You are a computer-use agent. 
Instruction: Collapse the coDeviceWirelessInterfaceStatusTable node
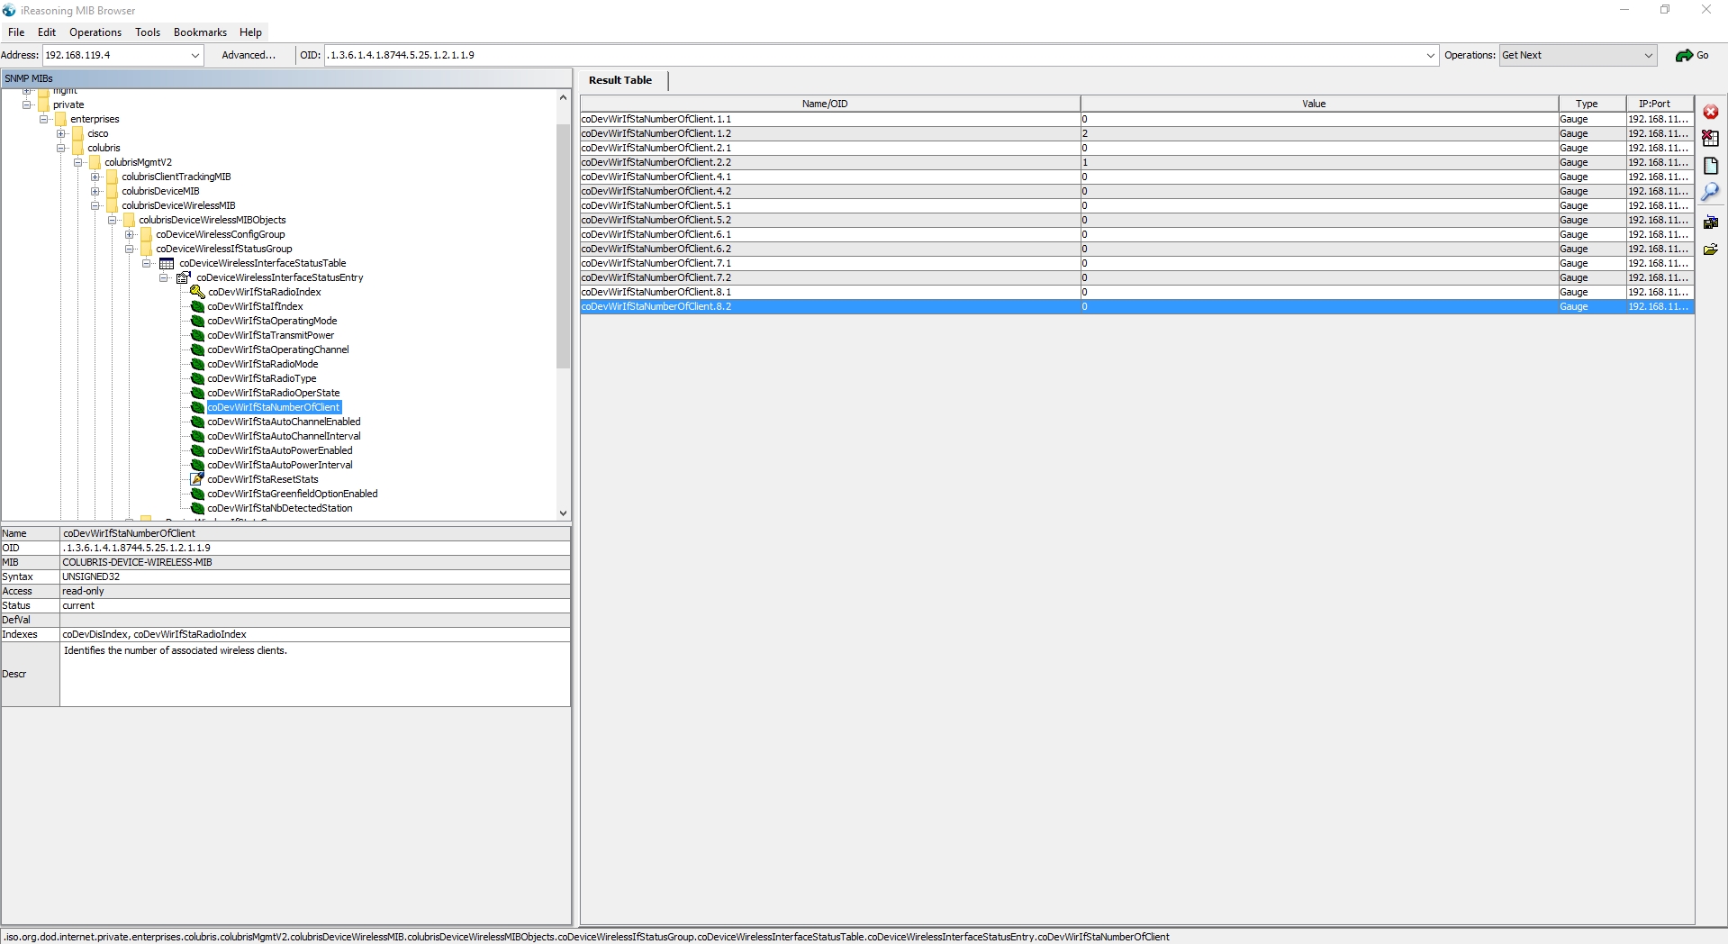pyautogui.click(x=147, y=263)
